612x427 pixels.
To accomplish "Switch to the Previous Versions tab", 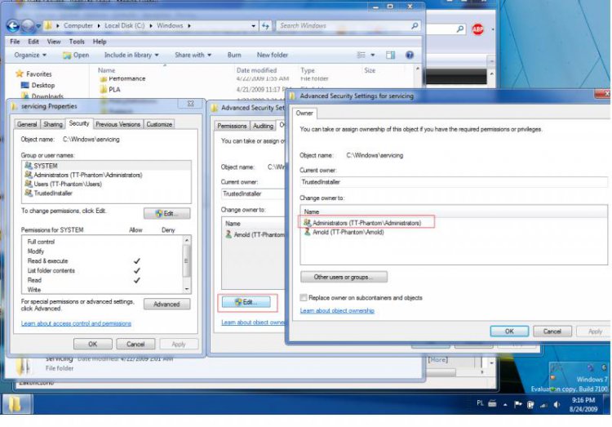I will pos(118,124).
